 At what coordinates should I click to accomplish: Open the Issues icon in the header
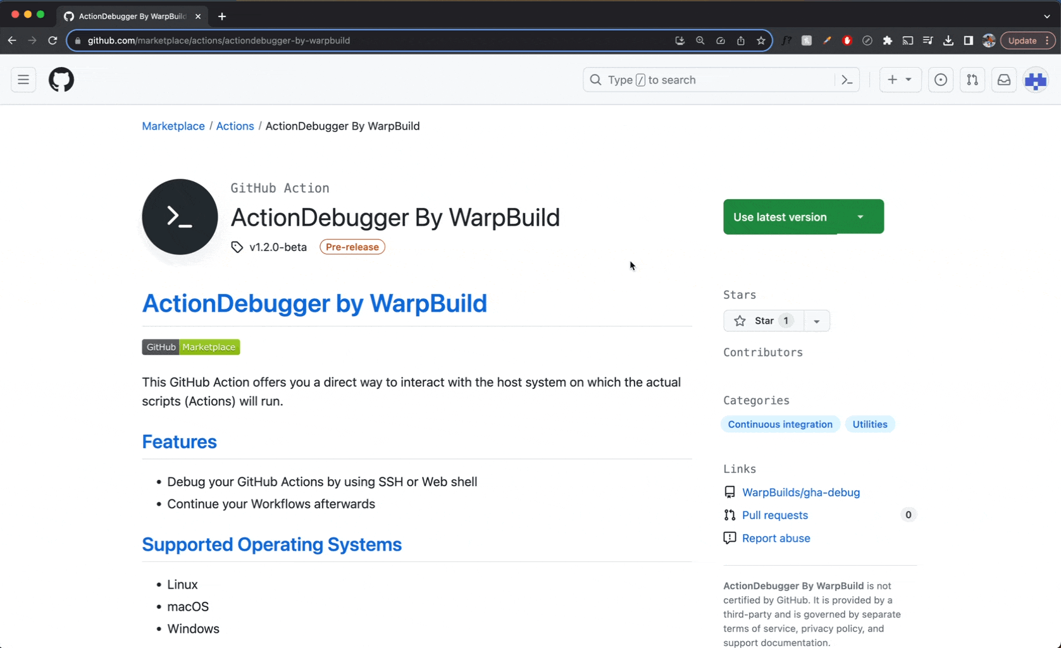(x=941, y=80)
